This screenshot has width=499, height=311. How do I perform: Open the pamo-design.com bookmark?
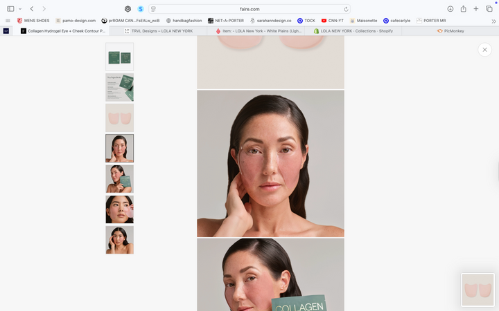[76, 21]
